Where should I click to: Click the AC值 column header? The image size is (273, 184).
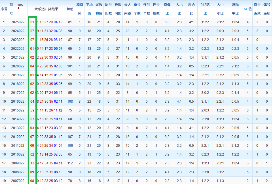coord(247,9)
